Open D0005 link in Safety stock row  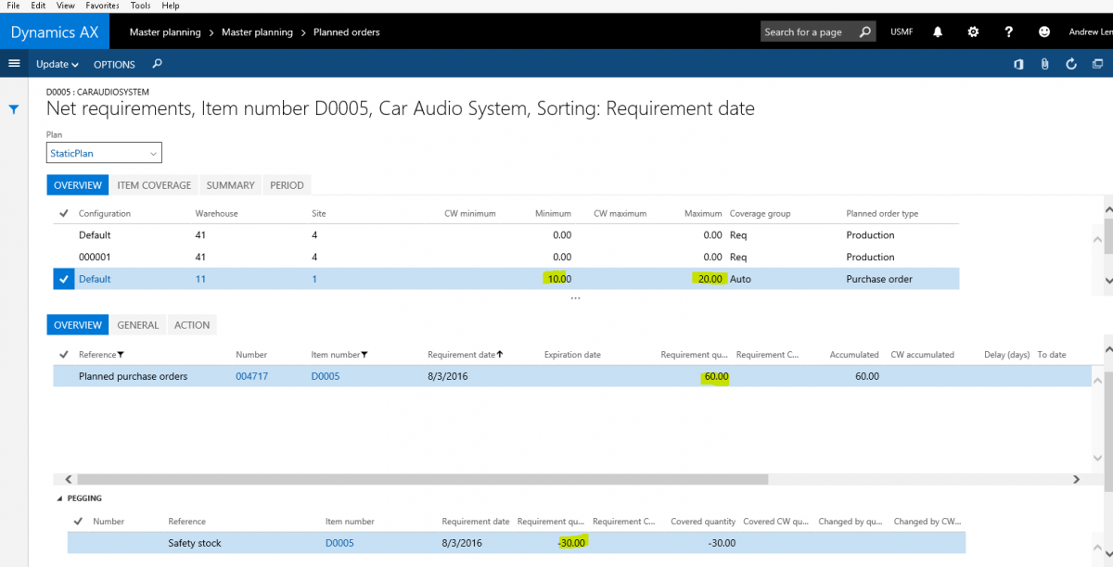coord(339,543)
